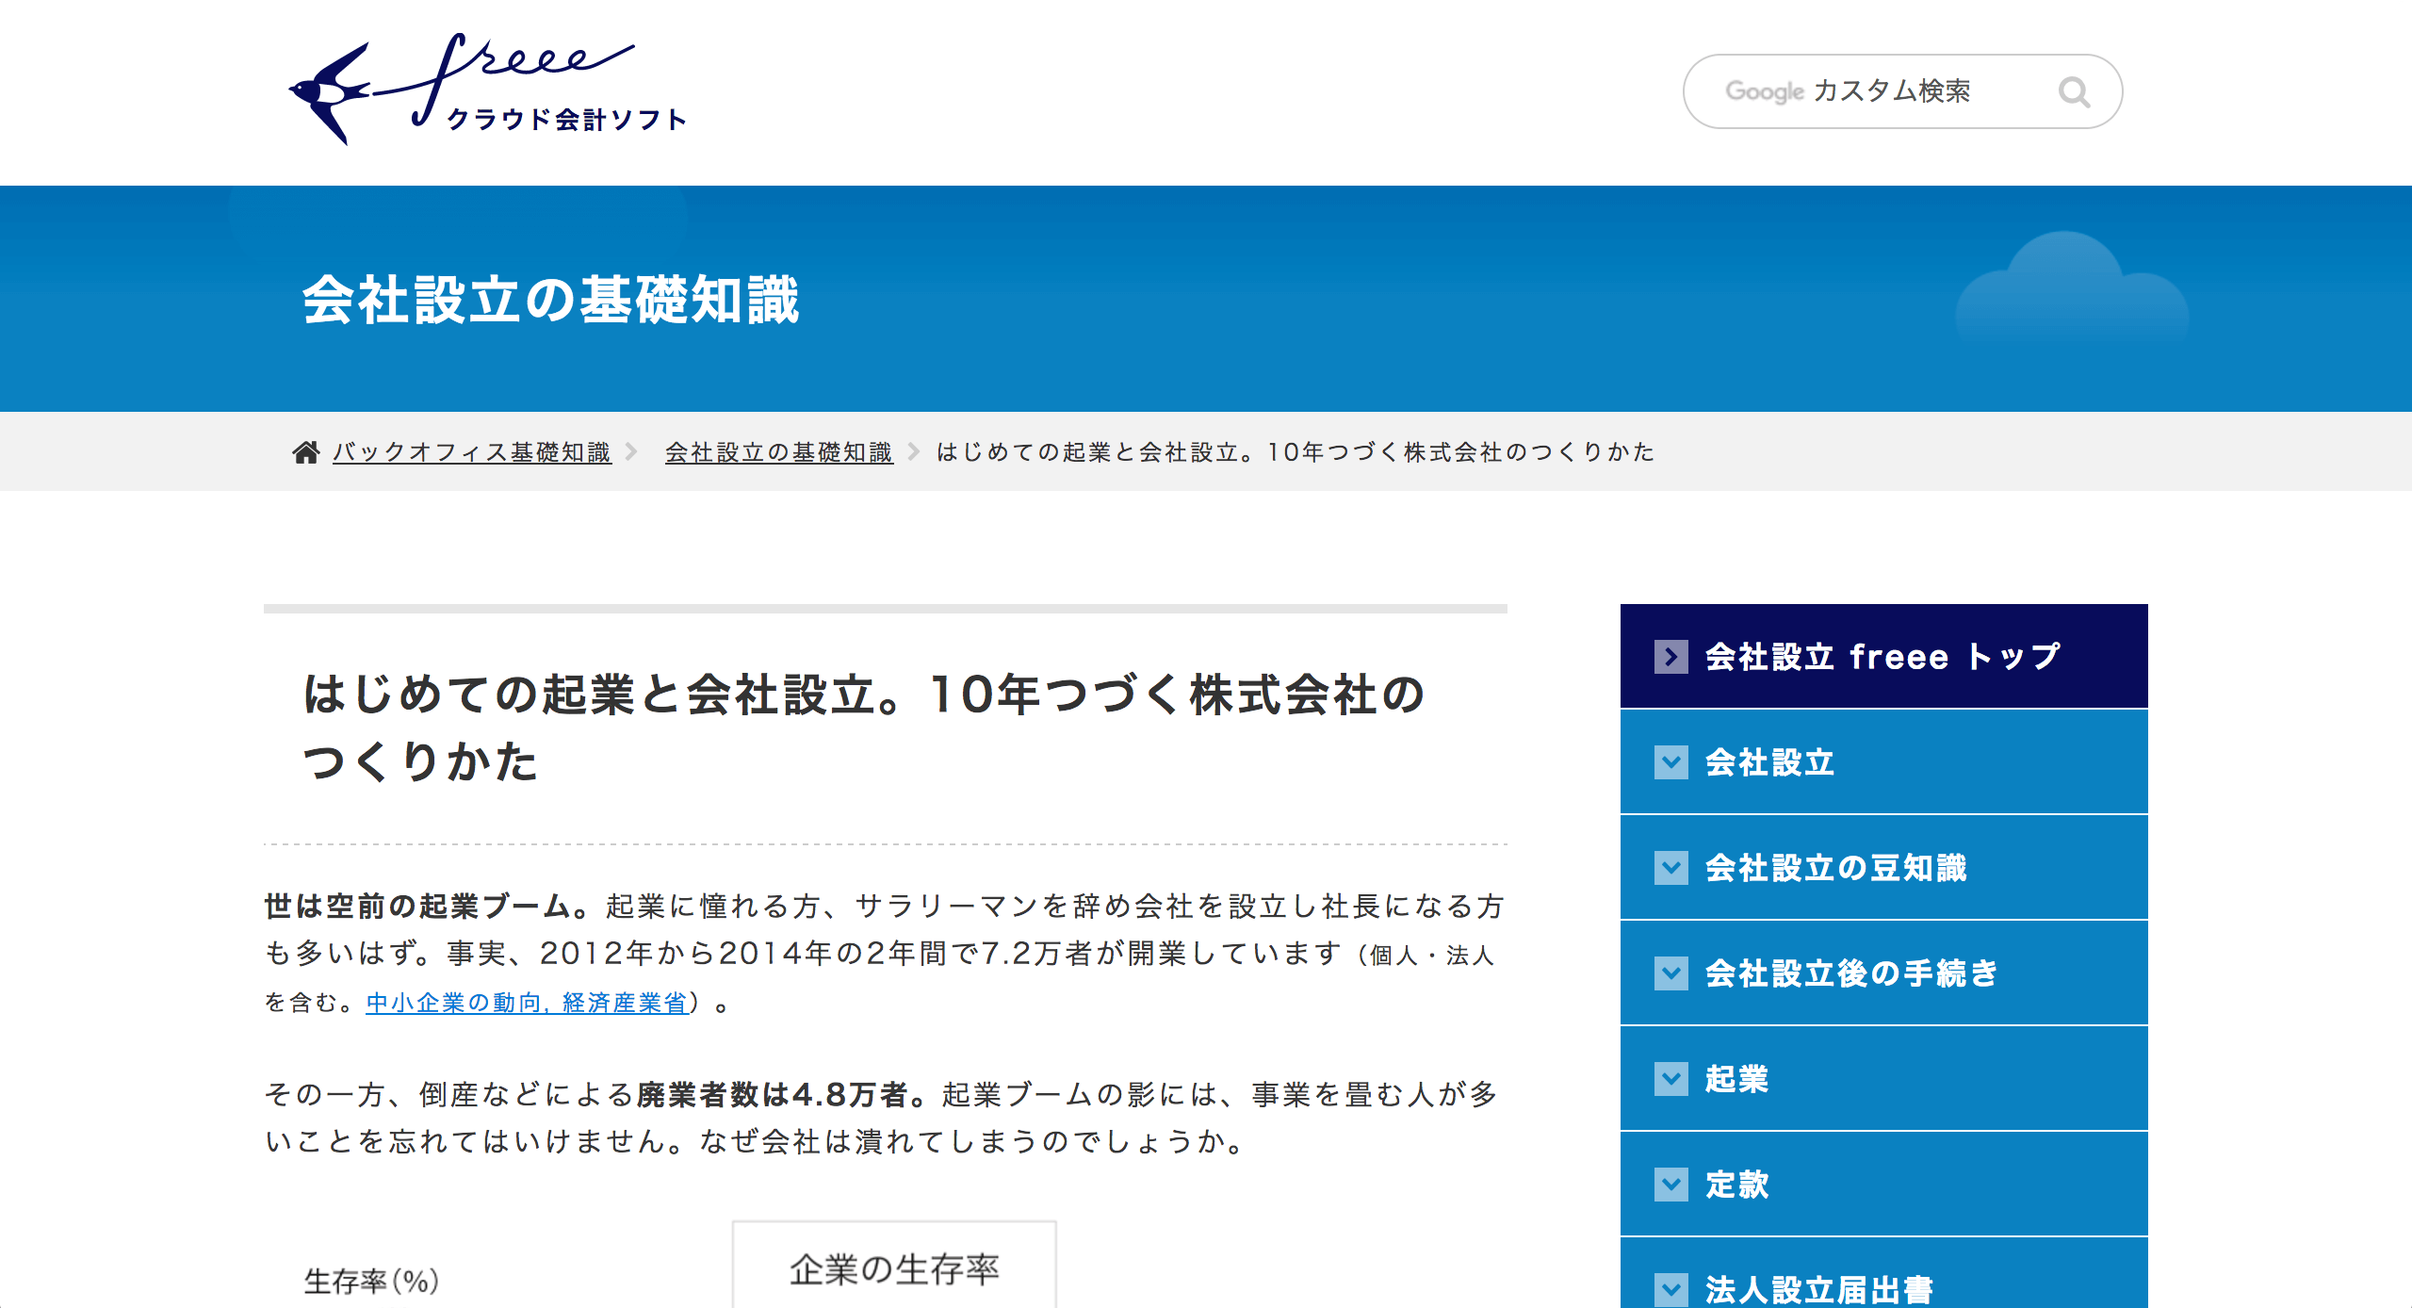
Task: Click the arrow icon beside 会社設立 freee トップ
Action: 1671,657
